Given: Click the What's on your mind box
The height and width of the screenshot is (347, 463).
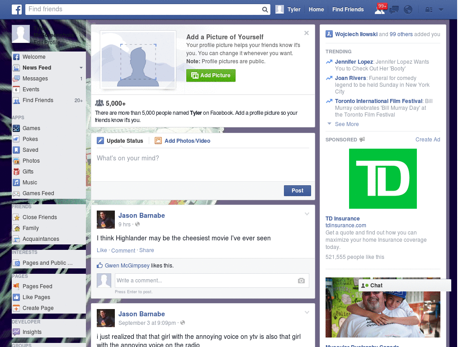Looking at the screenshot, I should pyautogui.click(x=203, y=164).
